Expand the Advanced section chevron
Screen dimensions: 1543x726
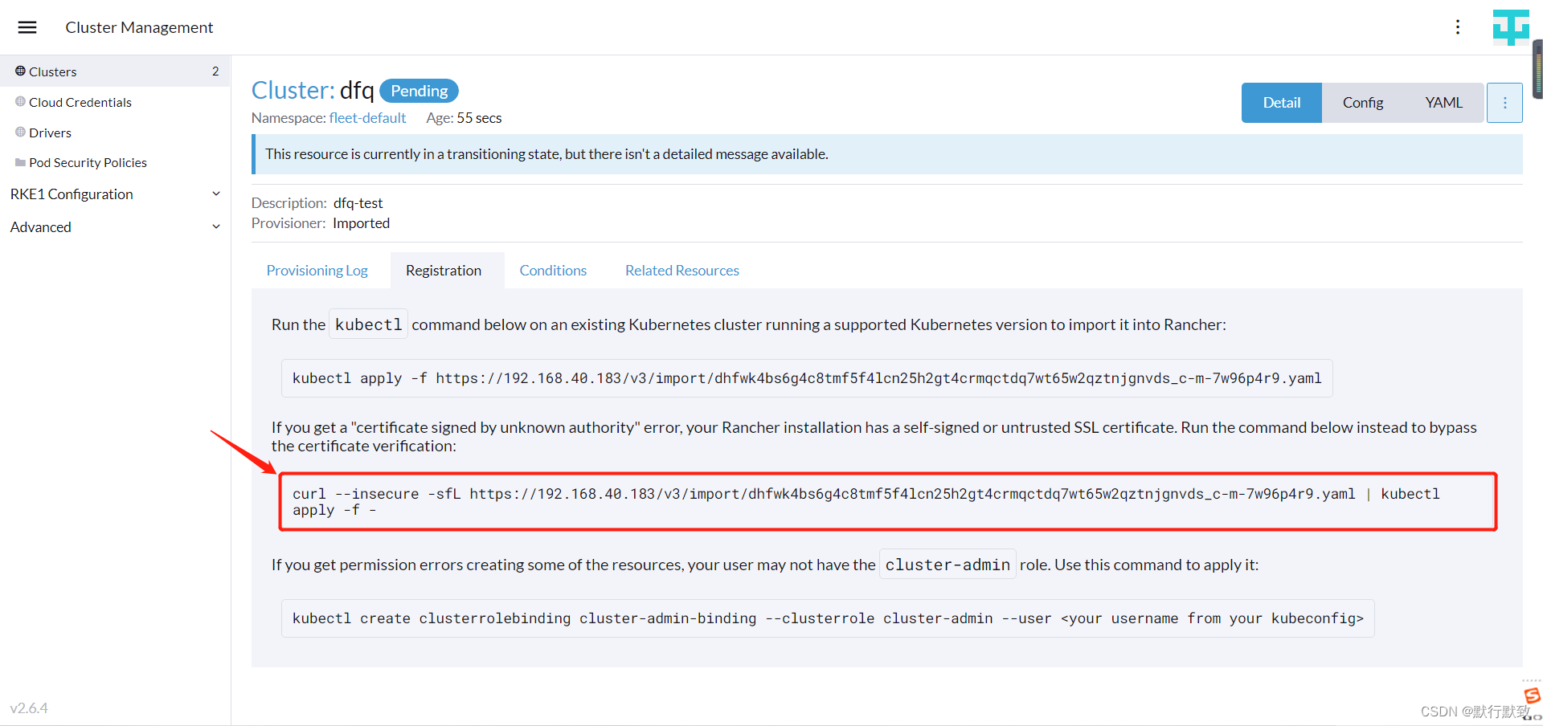tap(215, 226)
